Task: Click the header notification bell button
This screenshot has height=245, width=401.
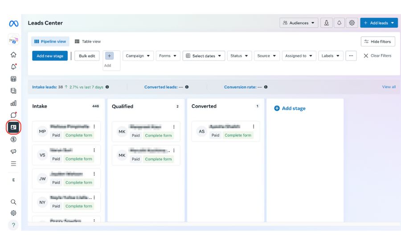Action: click(x=339, y=23)
